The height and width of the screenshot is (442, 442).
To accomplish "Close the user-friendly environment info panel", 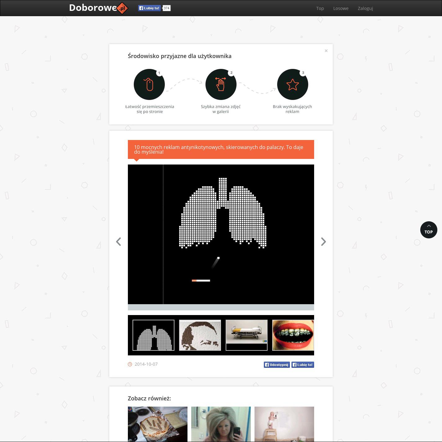I will (326, 51).
